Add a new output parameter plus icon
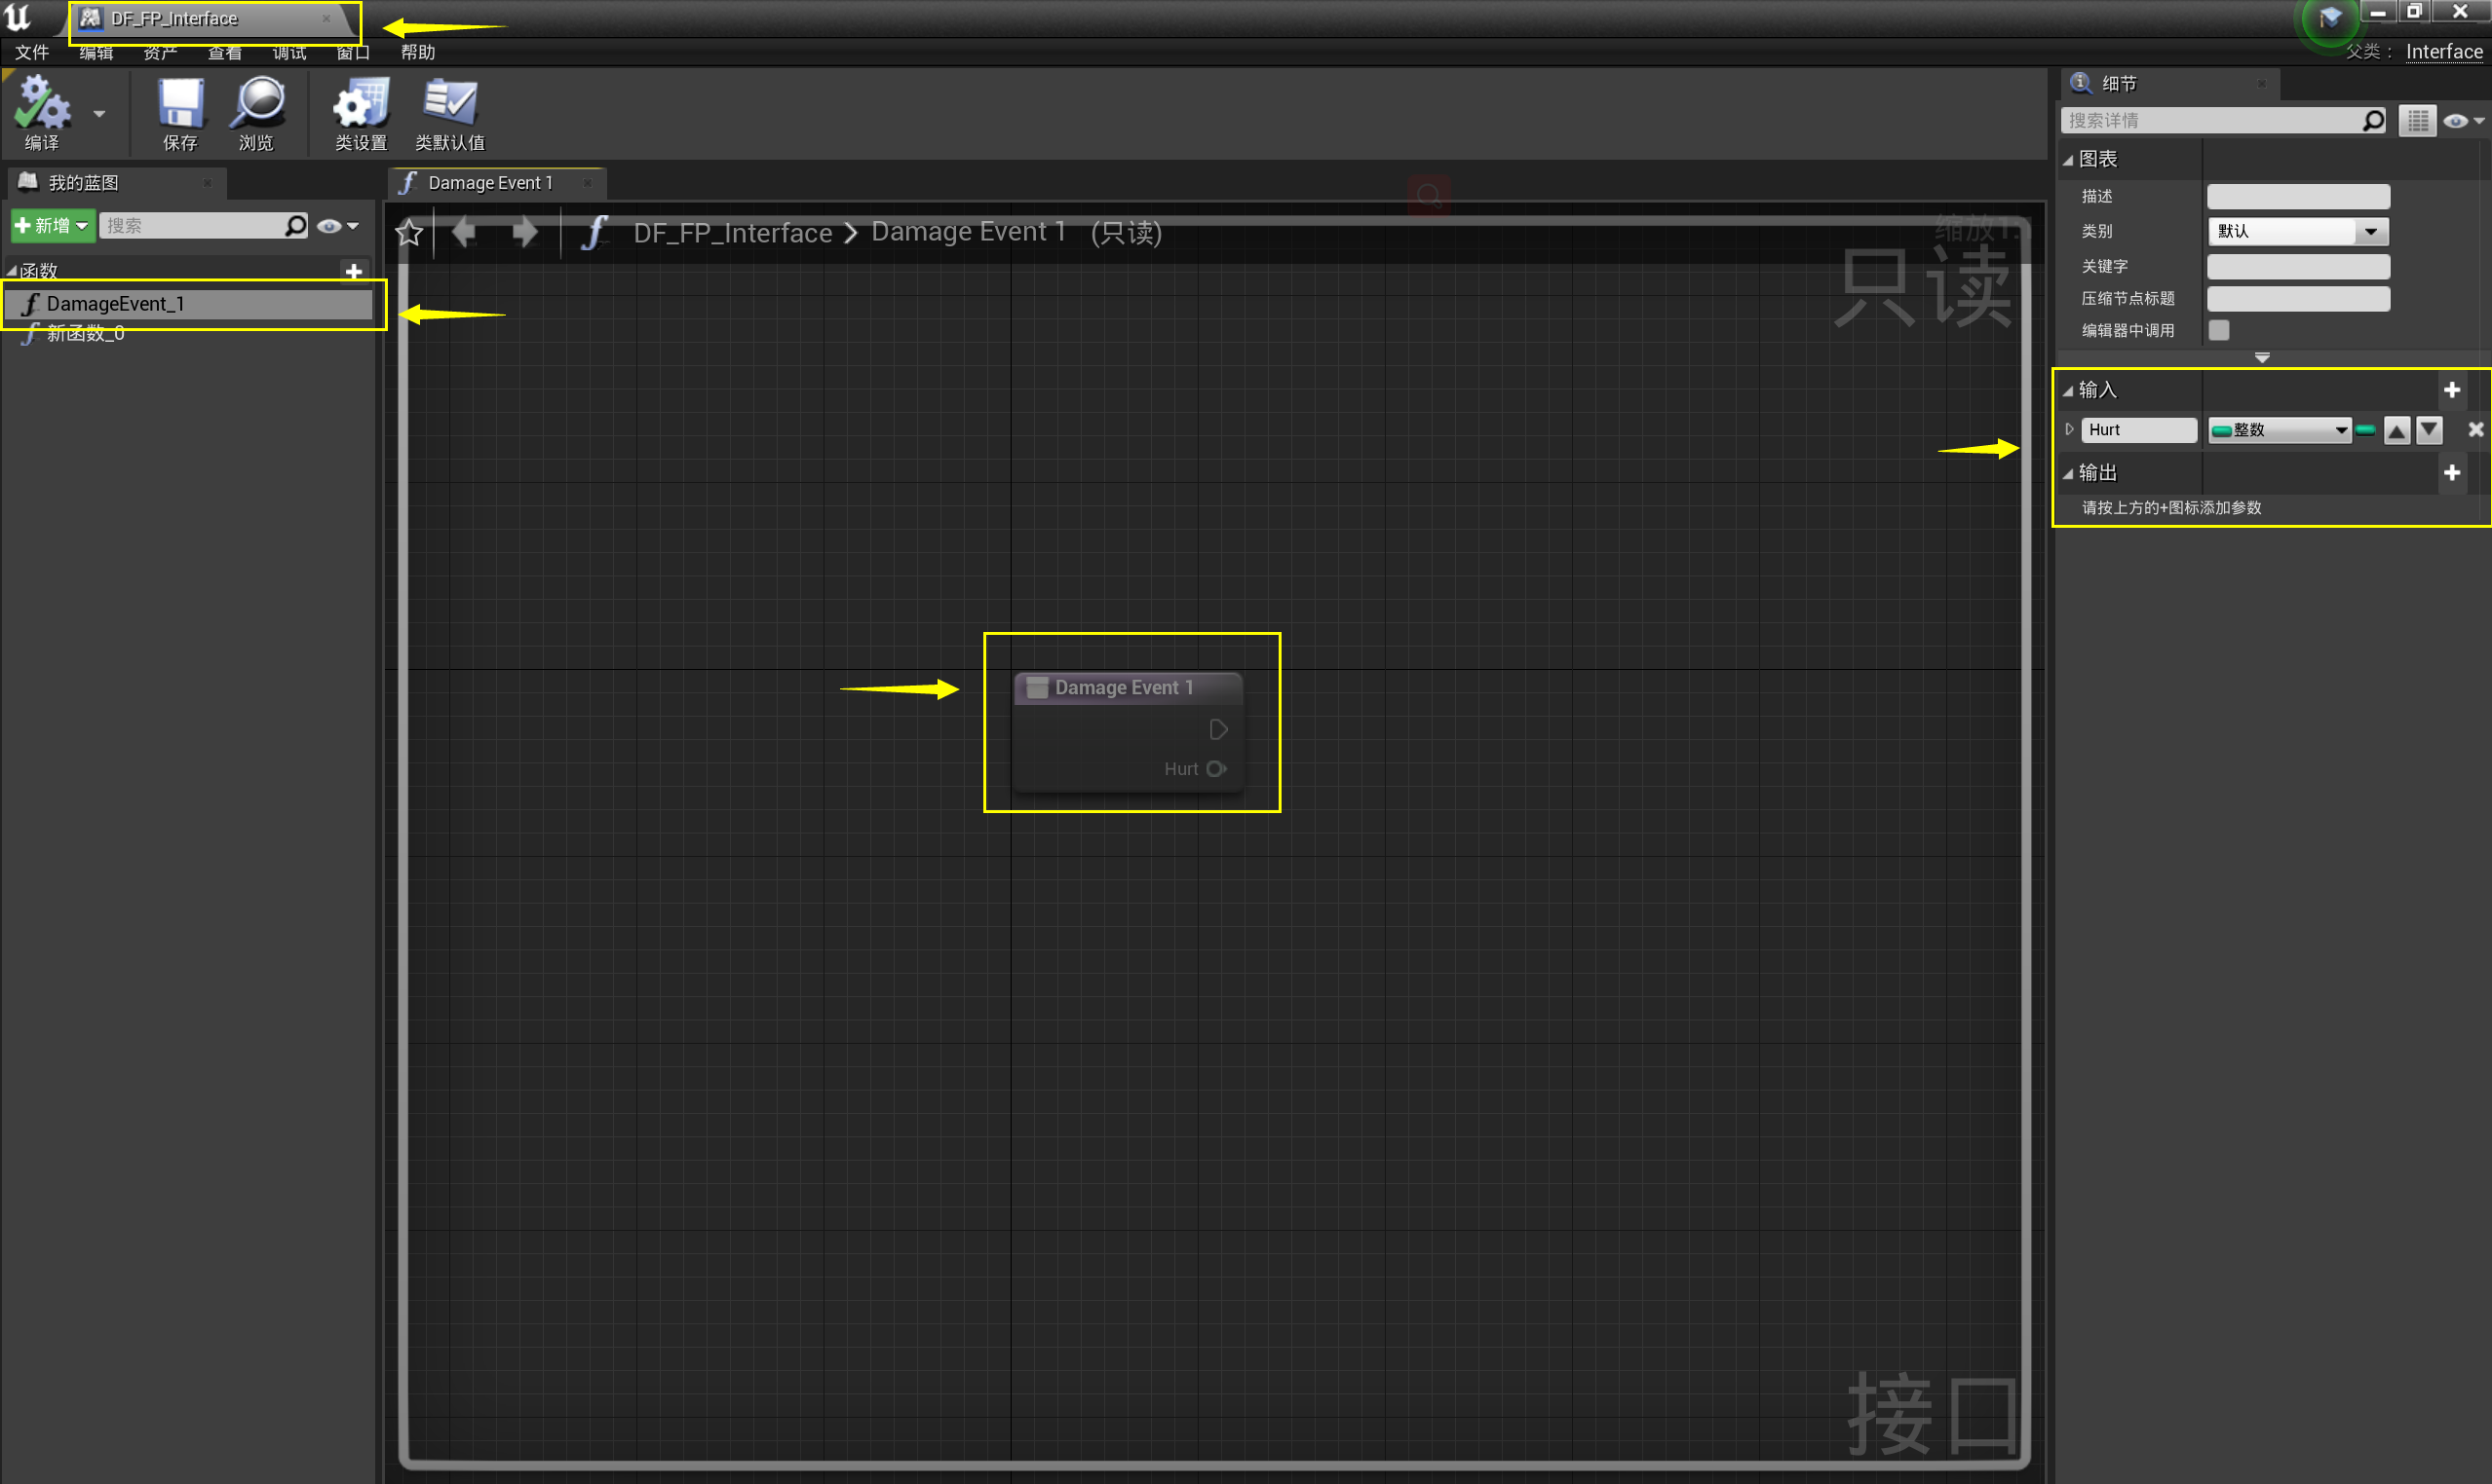Viewport: 2492px width, 1484px height. 2452,473
